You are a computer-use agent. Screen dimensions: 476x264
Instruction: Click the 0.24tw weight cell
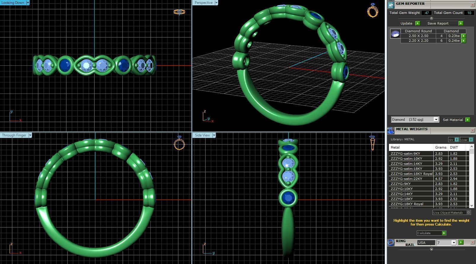tap(454, 41)
